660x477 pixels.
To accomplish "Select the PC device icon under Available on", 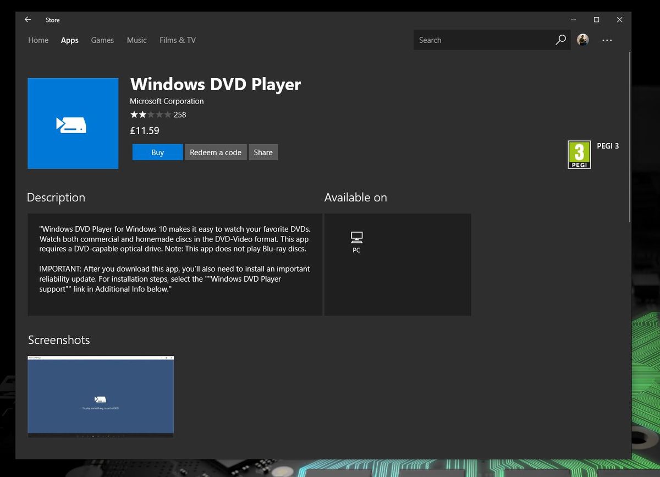I will pos(356,242).
